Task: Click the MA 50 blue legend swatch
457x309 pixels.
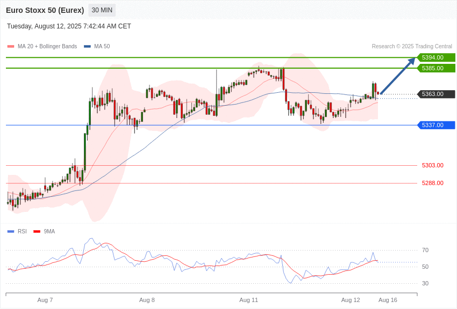Action: pos(87,47)
